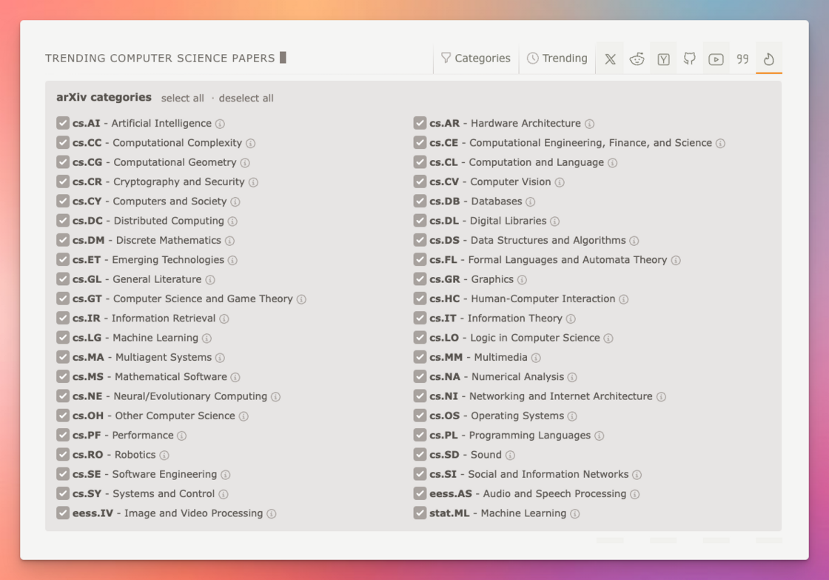Select the YouTube source icon

pyautogui.click(x=716, y=59)
